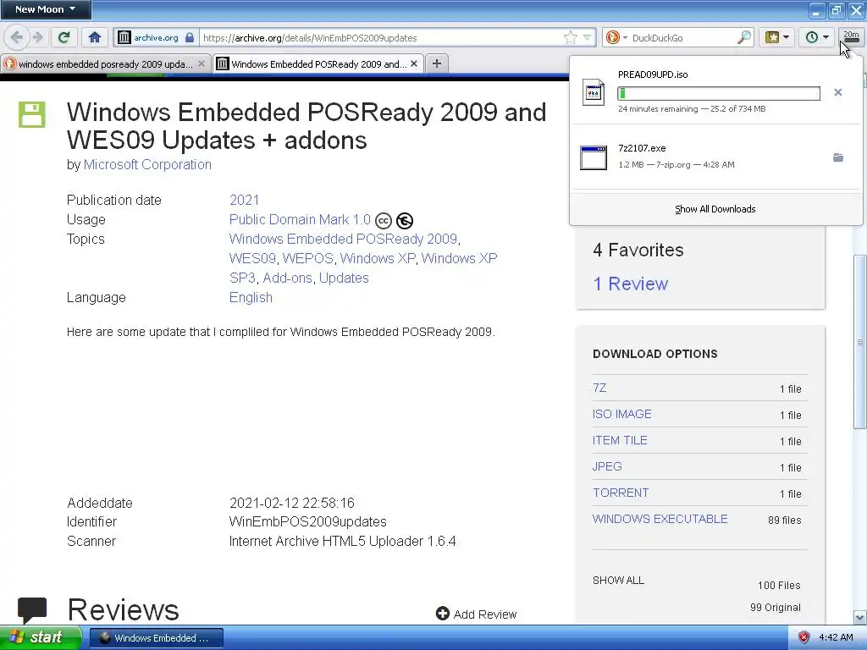Click Add Review
This screenshot has width=867, height=650.
point(476,614)
